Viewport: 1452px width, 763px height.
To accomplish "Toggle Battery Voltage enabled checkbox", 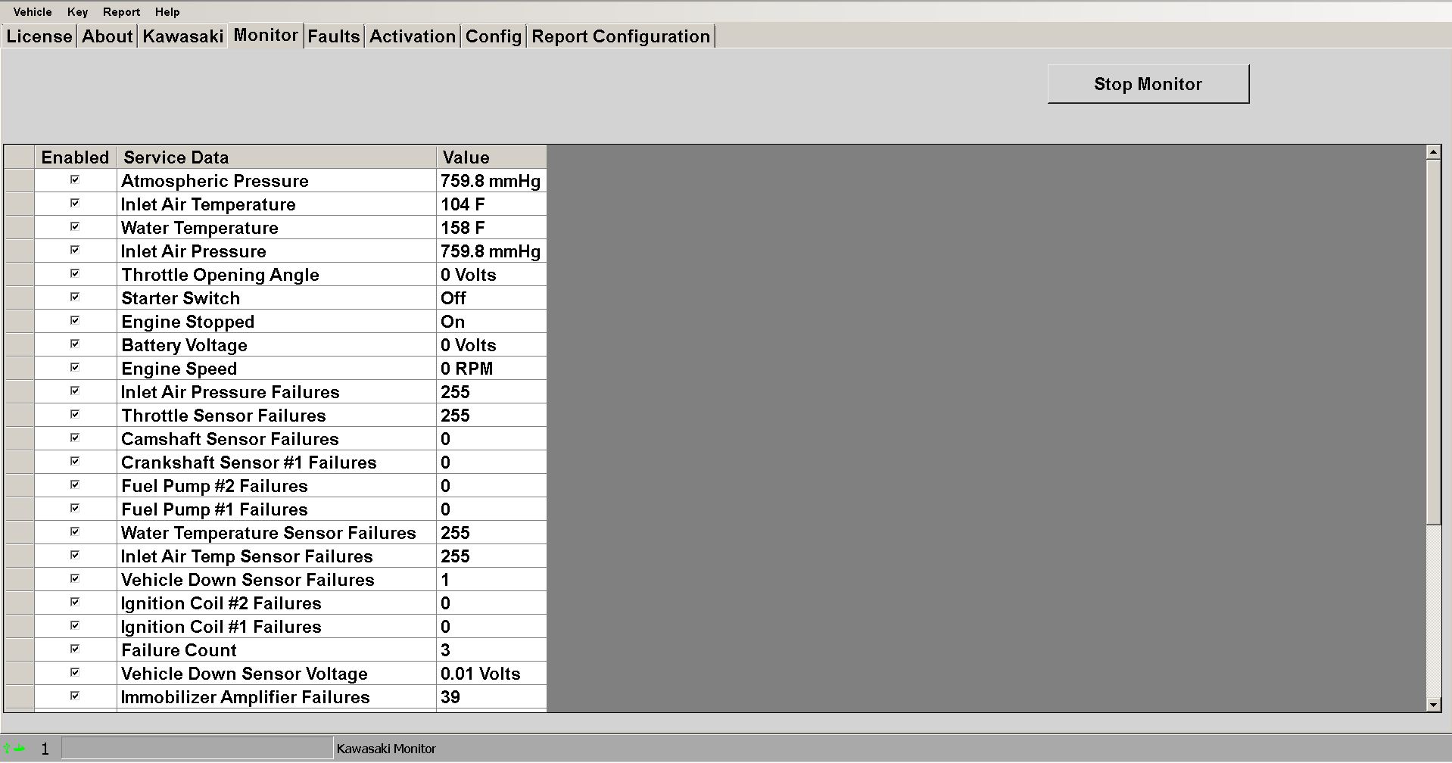I will tap(75, 344).
